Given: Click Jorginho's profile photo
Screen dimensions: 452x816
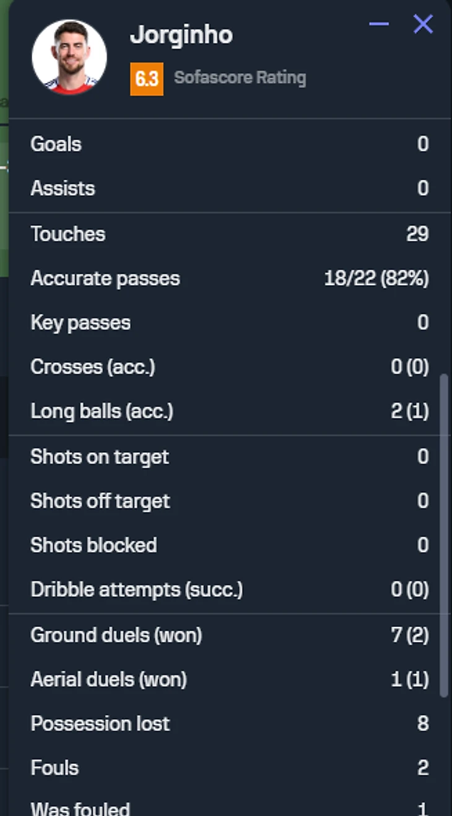Looking at the screenshot, I should pyautogui.click(x=69, y=57).
